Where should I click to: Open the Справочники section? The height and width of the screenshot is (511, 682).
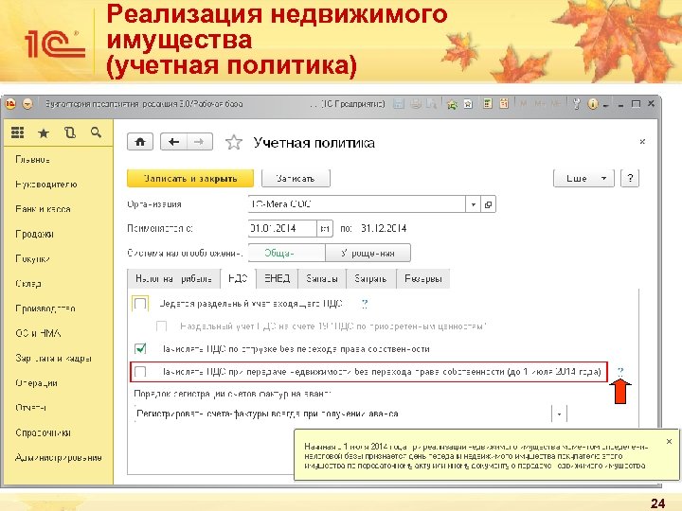coord(43,432)
